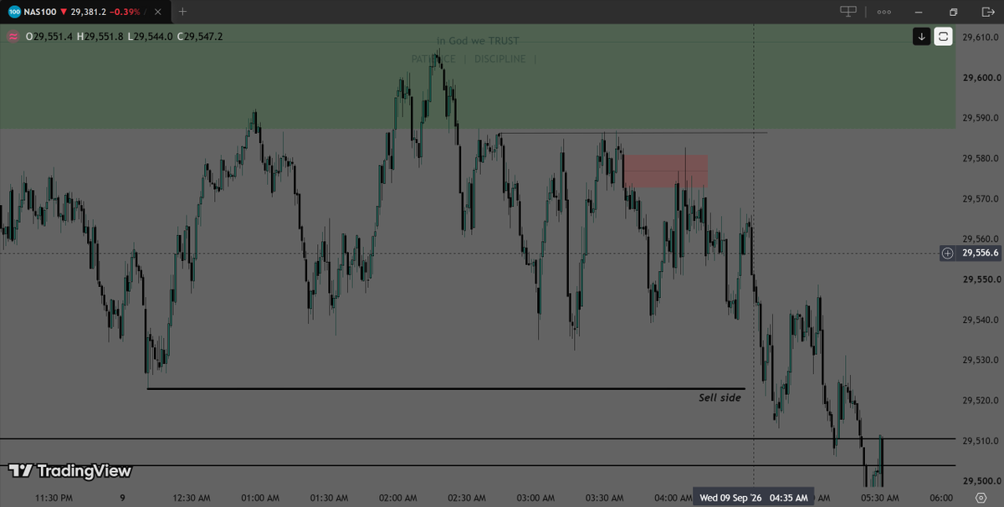This screenshot has height=507, width=1004.
Task: Click the 02:00 AM time axis label
Action: [x=397, y=498]
